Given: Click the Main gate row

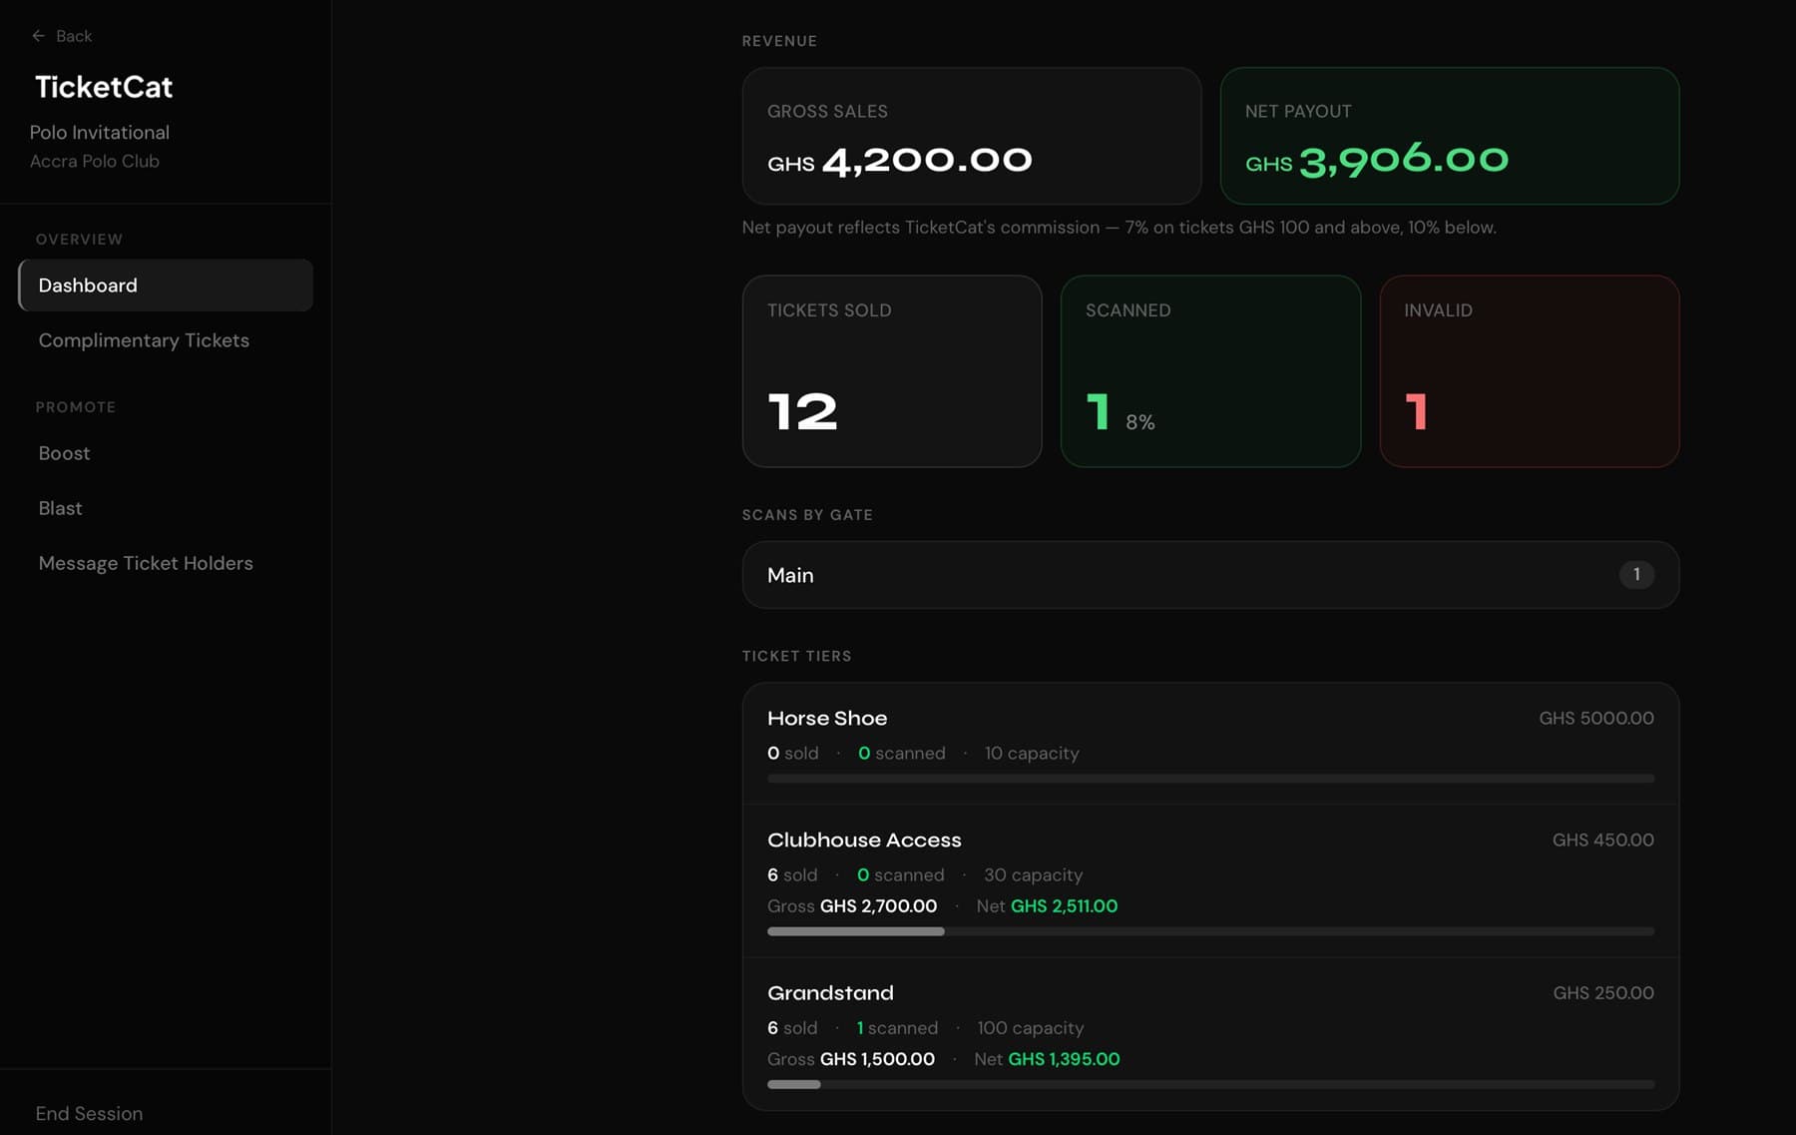Looking at the screenshot, I should pos(1210,575).
